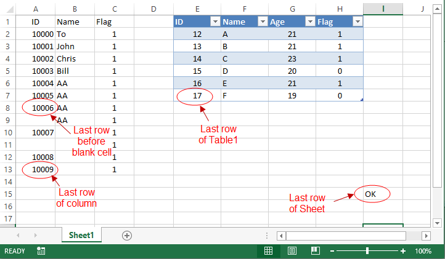The image size is (445, 259).
Task: Click the tab bar split handle dots
Action: [x=266, y=236]
